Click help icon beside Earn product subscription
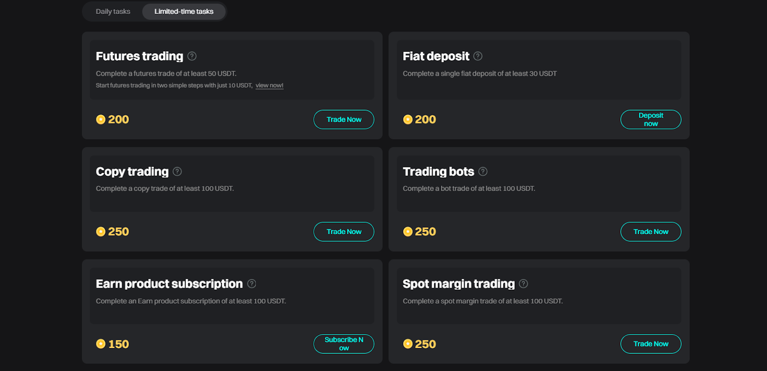The height and width of the screenshot is (371, 767). 252,284
